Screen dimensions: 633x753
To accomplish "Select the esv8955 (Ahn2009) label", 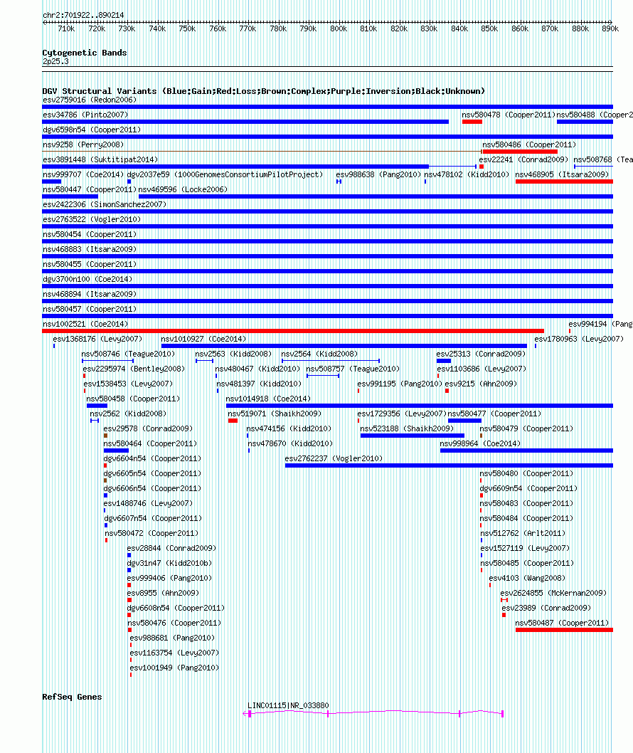I will coord(163,592).
